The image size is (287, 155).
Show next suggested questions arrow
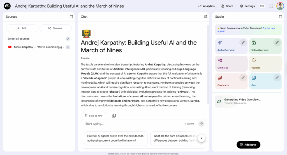point(201,138)
